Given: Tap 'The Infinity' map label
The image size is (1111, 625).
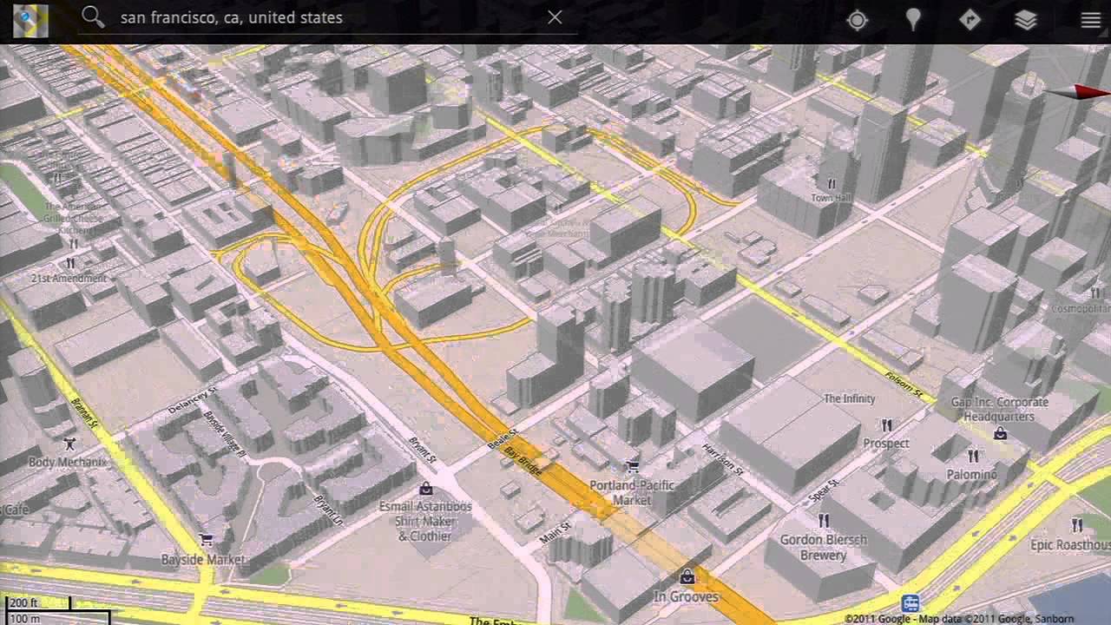Looking at the screenshot, I should tap(849, 399).
